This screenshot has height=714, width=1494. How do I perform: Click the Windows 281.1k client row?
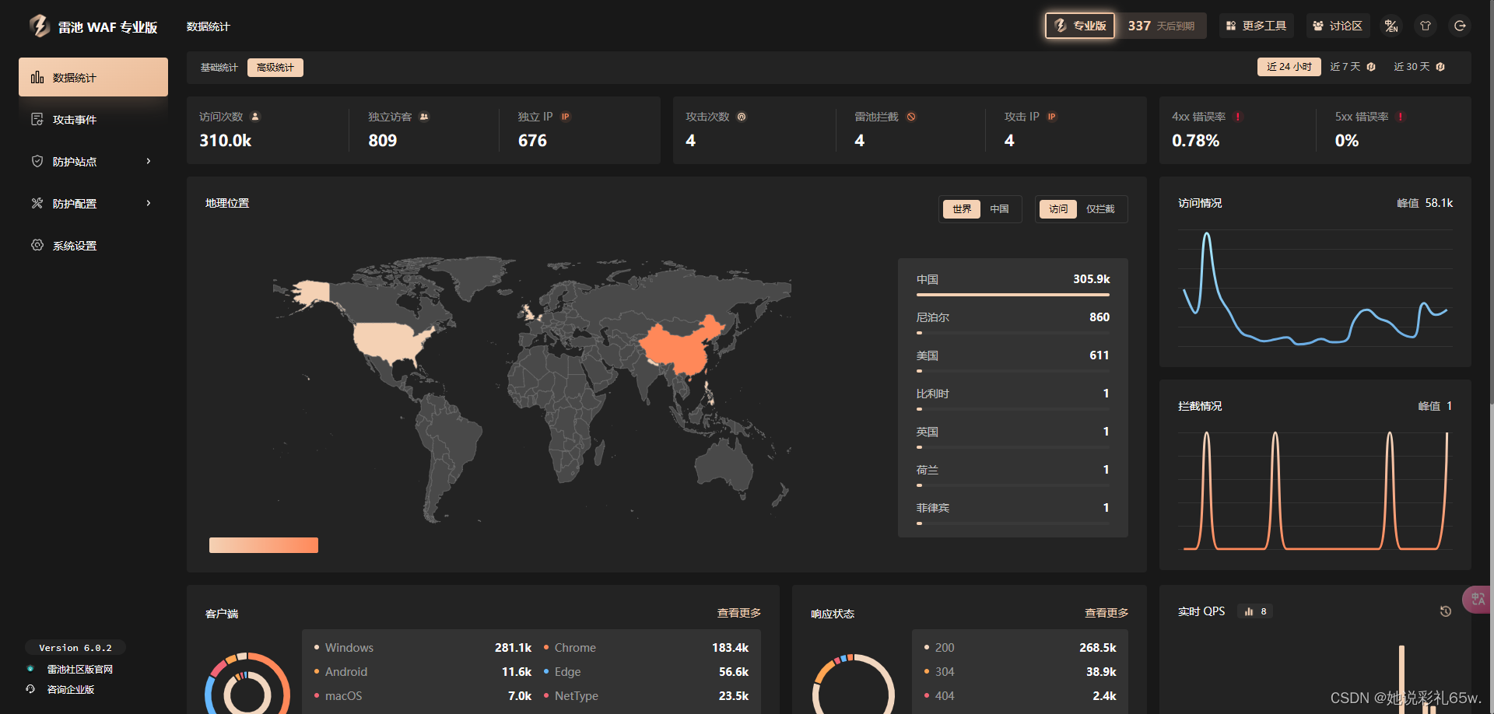[422, 647]
